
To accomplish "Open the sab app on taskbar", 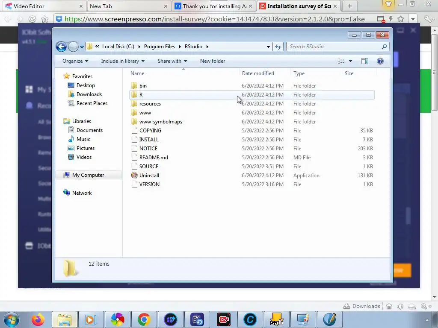I will tap(277, 319).
